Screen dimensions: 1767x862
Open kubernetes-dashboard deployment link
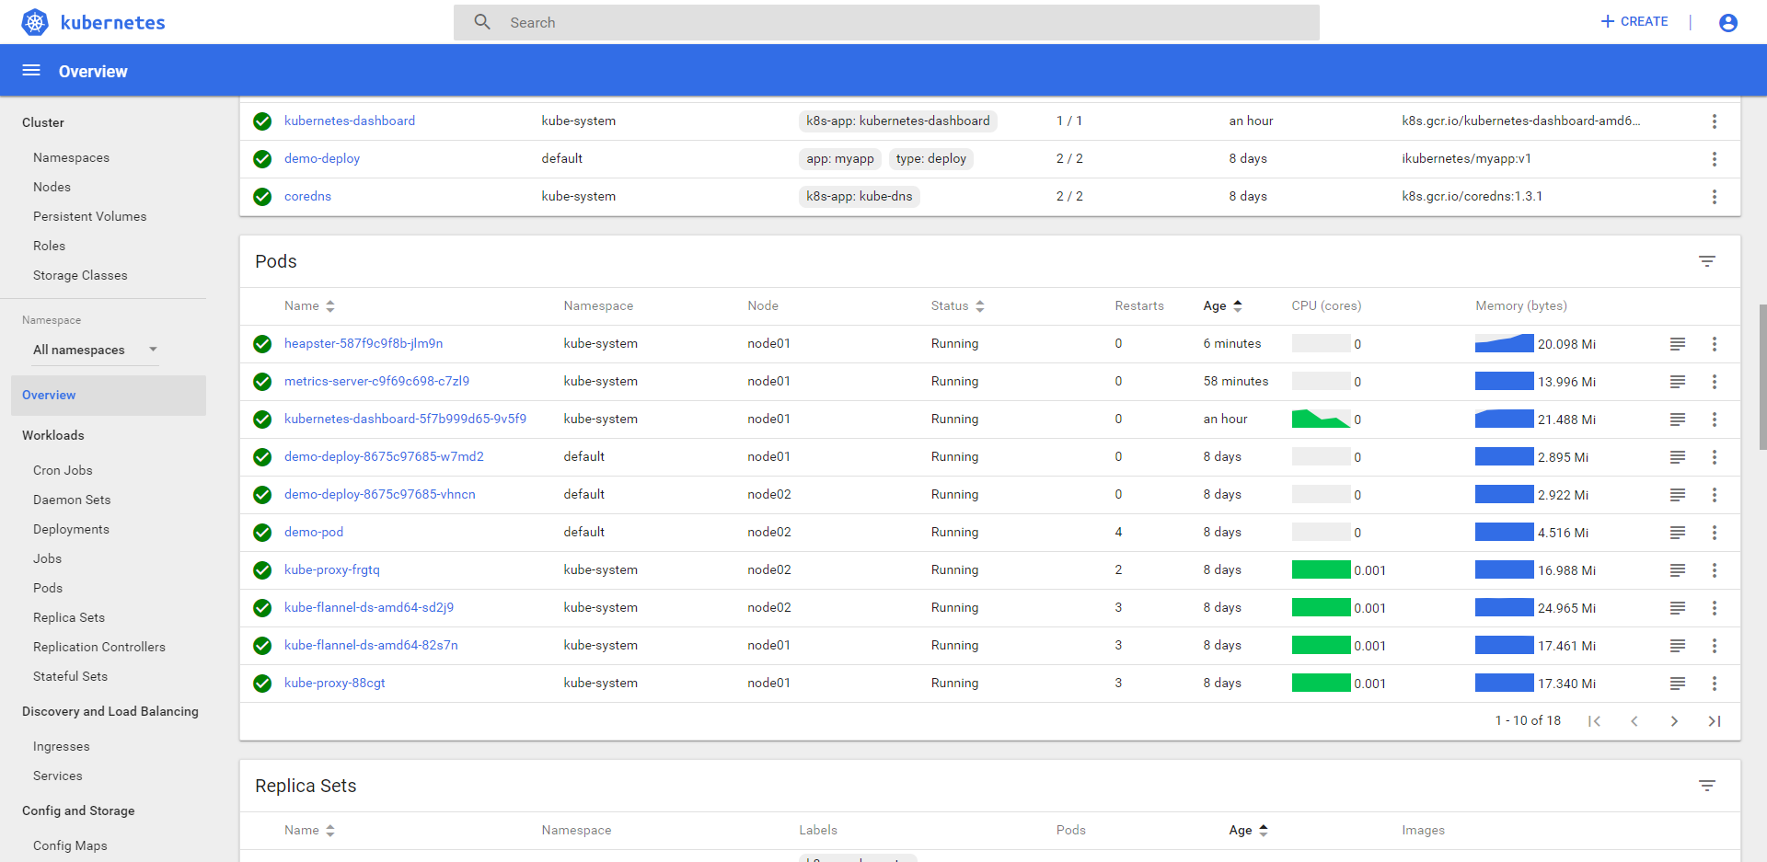[350, 121]
